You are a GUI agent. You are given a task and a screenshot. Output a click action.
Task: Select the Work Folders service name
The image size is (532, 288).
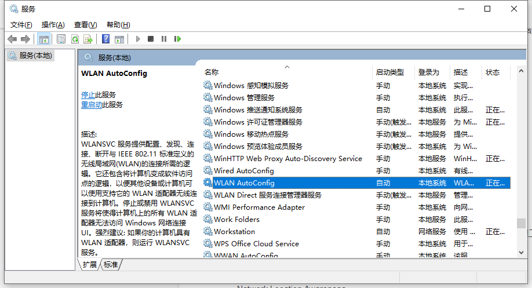click(x=237, y=220)
